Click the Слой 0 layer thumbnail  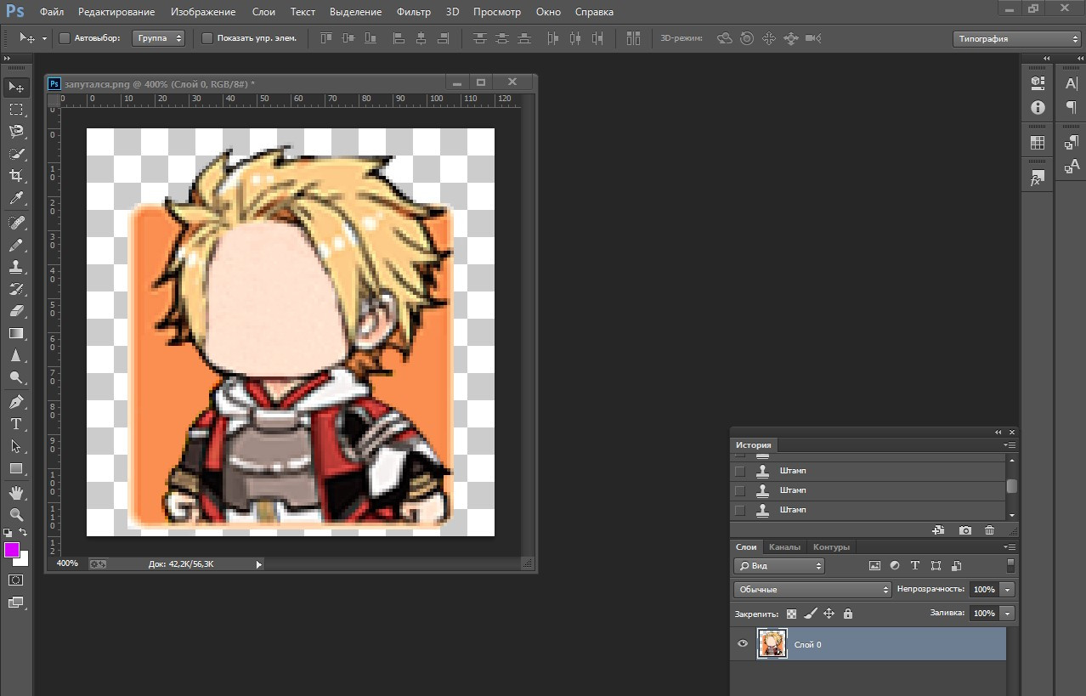[772, 644]
